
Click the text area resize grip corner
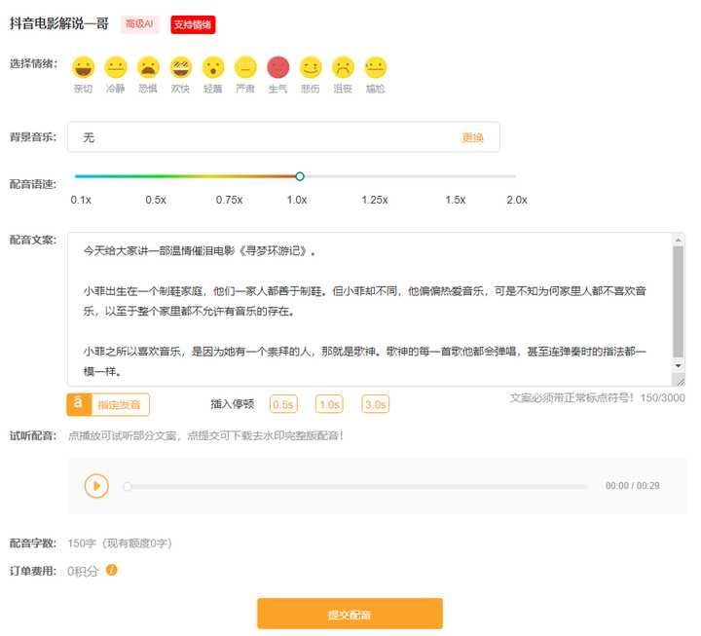(680, 381)
